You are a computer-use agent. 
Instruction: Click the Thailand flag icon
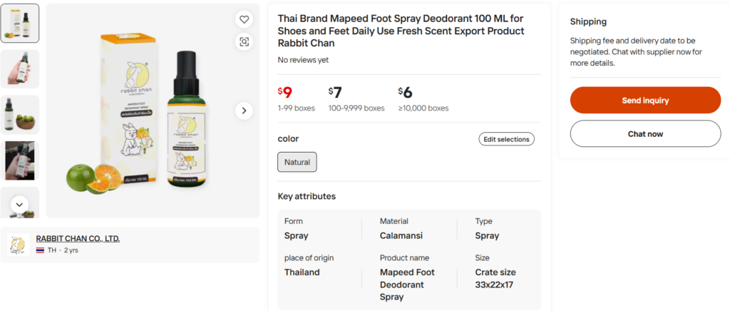tap(40, 250)
